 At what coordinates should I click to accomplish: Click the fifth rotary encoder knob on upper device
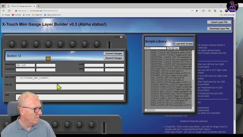[60, 45]
